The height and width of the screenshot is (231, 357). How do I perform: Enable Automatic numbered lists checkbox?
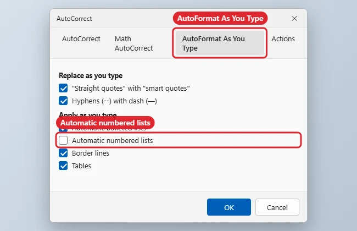[63, 140]
